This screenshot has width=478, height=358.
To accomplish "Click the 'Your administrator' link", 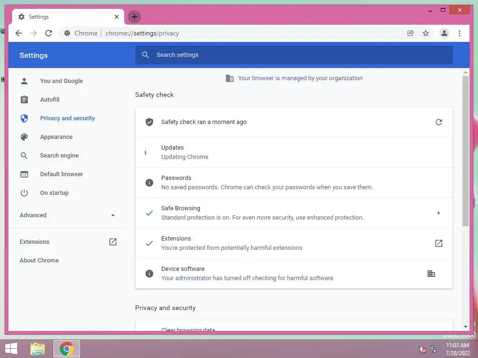I will [x=186, y=278].
